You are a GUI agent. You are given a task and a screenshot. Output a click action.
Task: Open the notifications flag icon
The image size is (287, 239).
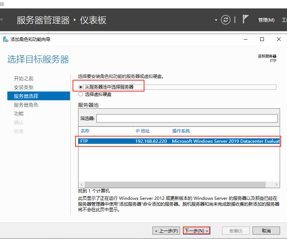(x=246, y=19)
